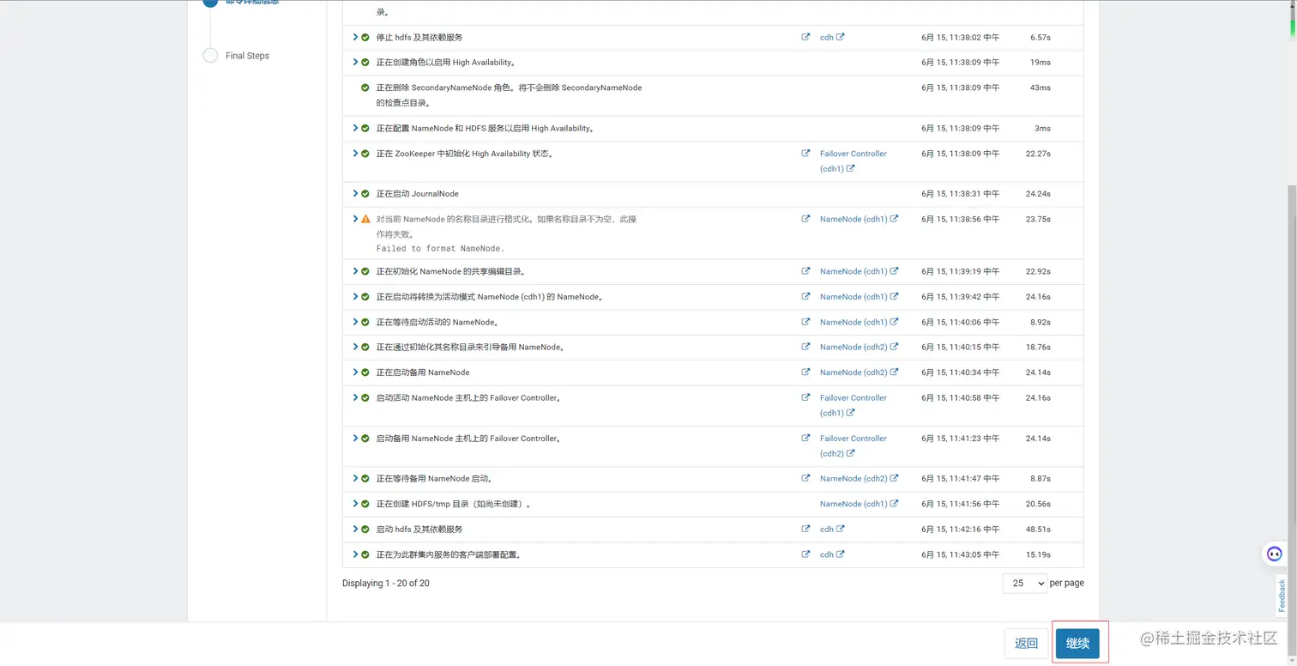1297x666 pixels.
Task: Click warning triangle icon on NameNode format step
Action: click(x=365, y=219)
